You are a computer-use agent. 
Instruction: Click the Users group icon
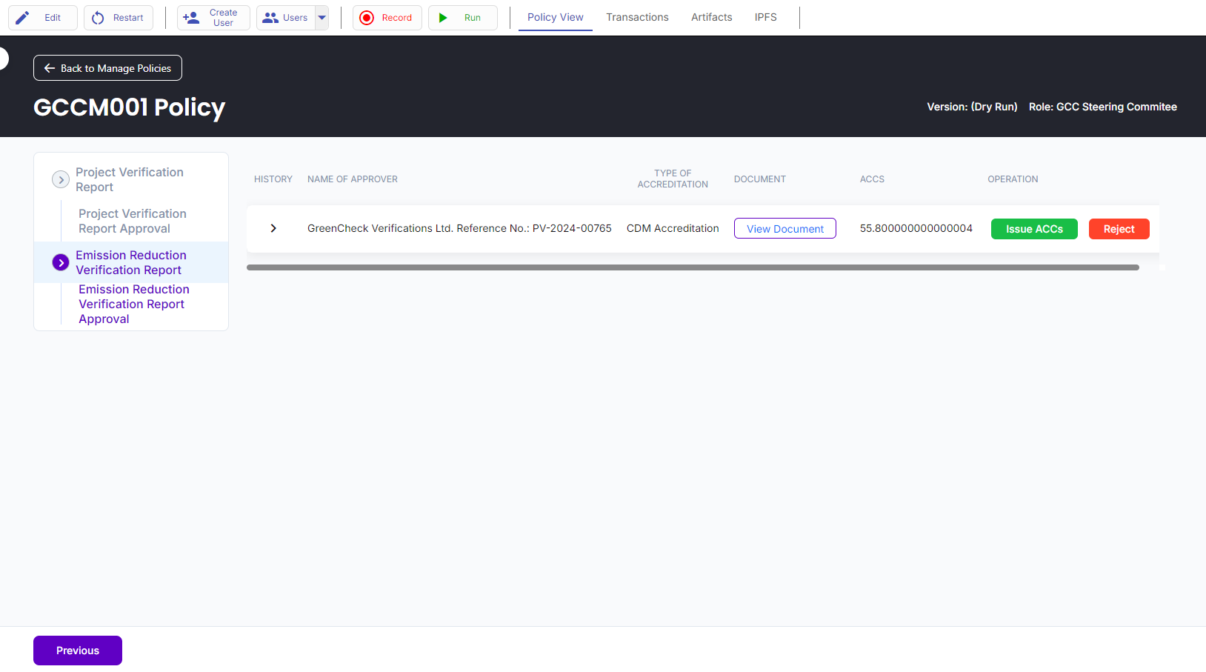270,18
